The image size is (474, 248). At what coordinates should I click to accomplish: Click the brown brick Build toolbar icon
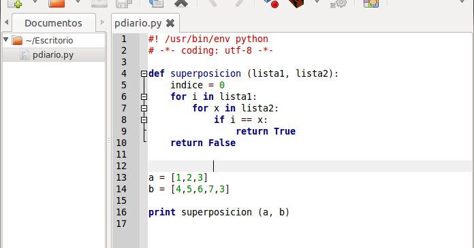(x=296, y=3)
